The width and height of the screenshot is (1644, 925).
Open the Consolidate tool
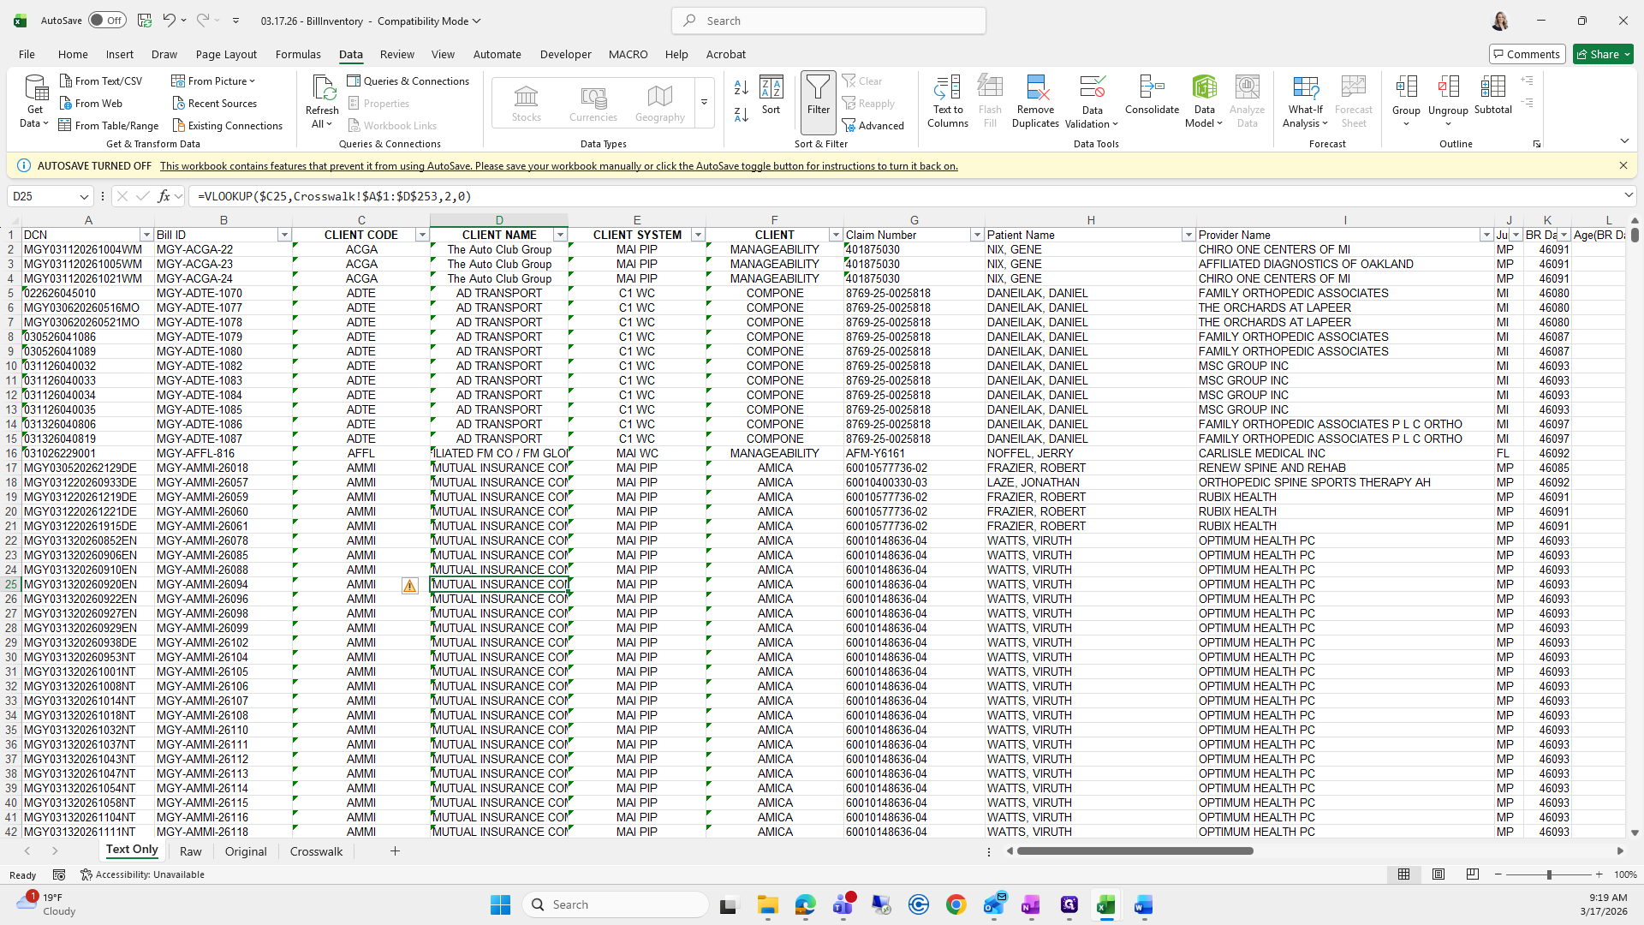pos(1152,88)
